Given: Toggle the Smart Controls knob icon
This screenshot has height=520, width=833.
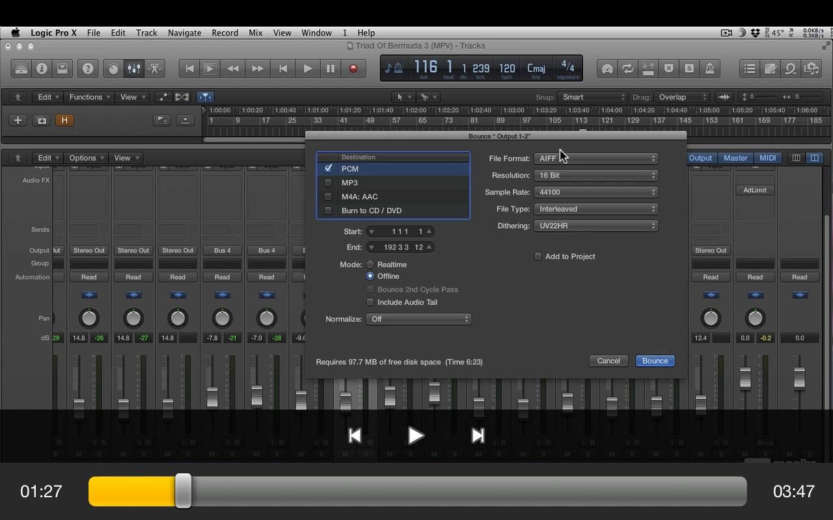Looking at the screenshot, I should coord(113,68).
